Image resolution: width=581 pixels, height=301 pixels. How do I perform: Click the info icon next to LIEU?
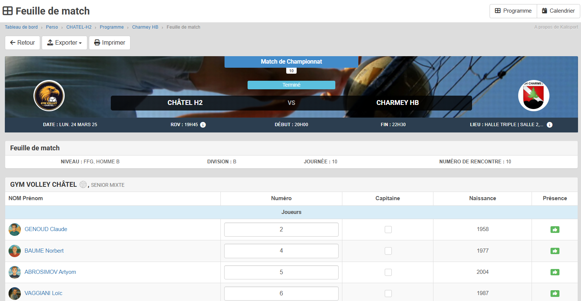point(549,125)
